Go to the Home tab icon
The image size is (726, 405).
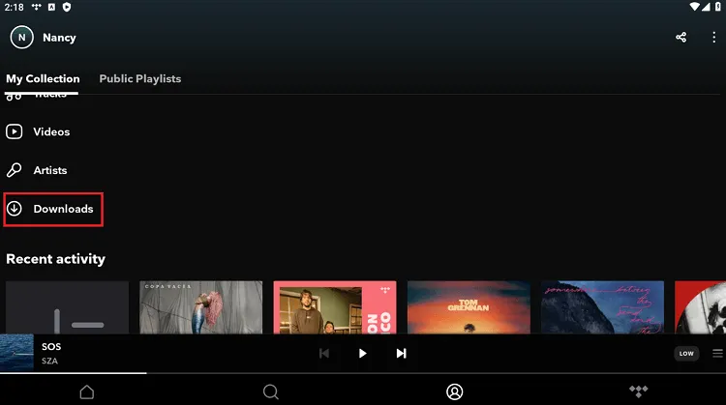click(87, 391)
